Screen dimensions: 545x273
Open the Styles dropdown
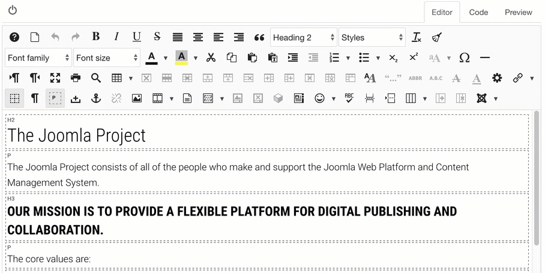coord(372,37)
